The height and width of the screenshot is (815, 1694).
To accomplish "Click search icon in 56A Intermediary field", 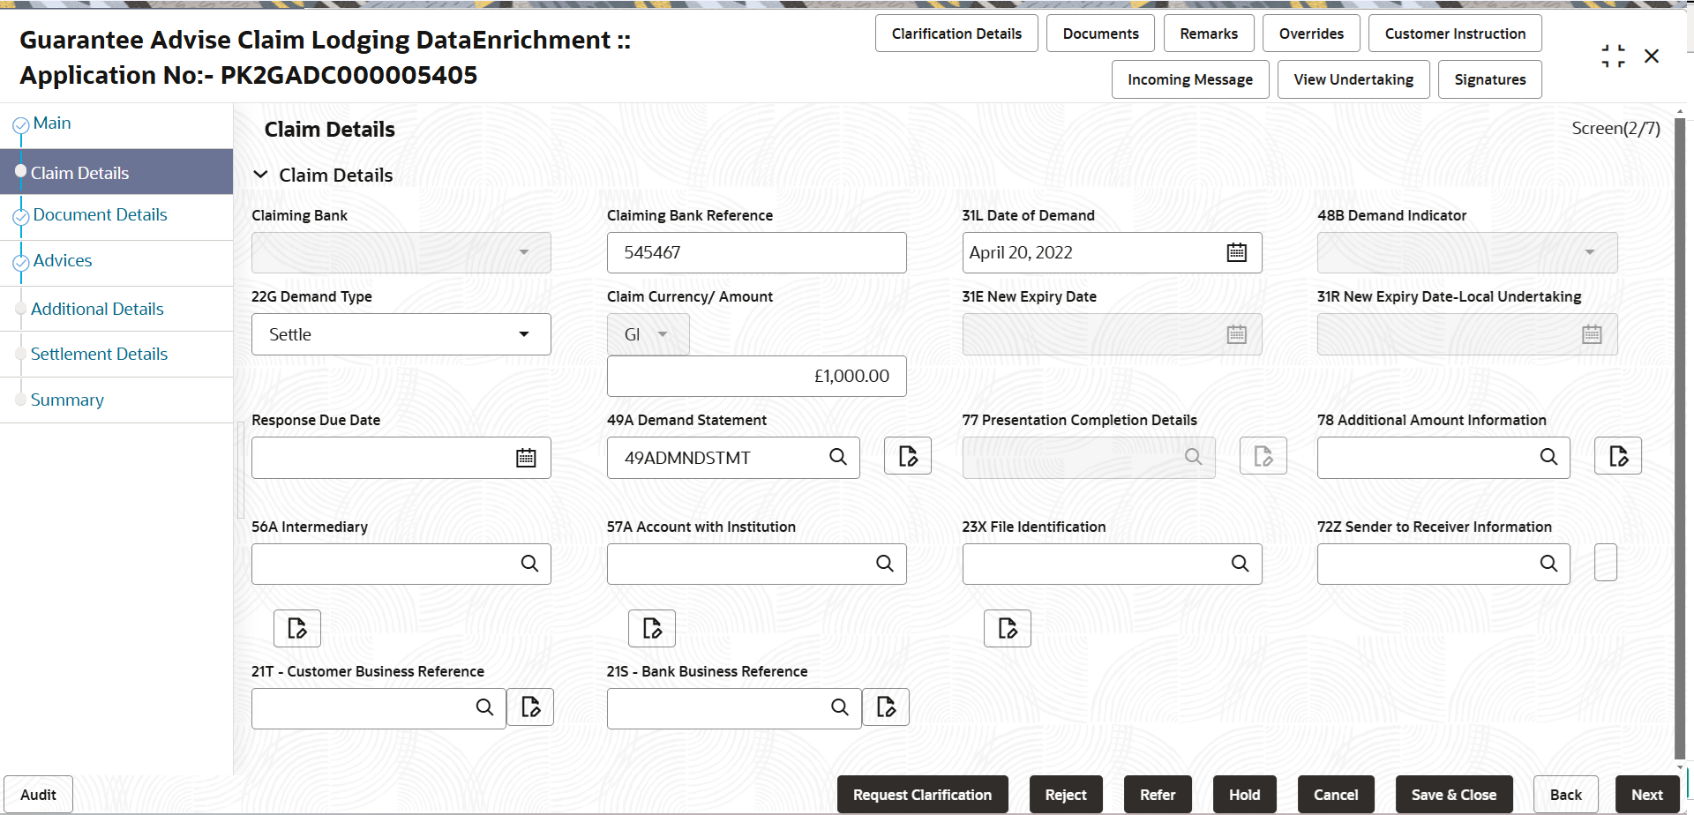I will [529, 564].
